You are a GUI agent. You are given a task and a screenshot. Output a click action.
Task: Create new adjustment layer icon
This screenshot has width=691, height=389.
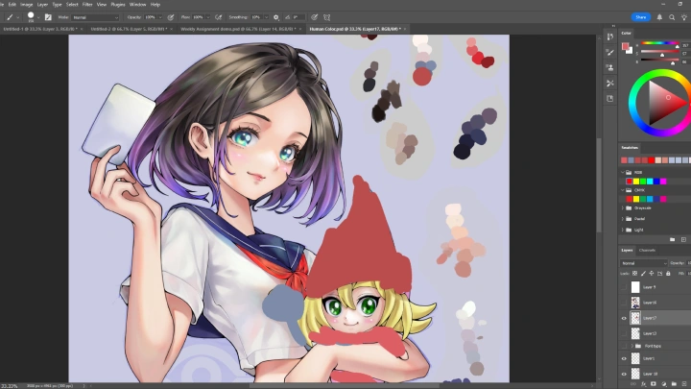point(664,384)
